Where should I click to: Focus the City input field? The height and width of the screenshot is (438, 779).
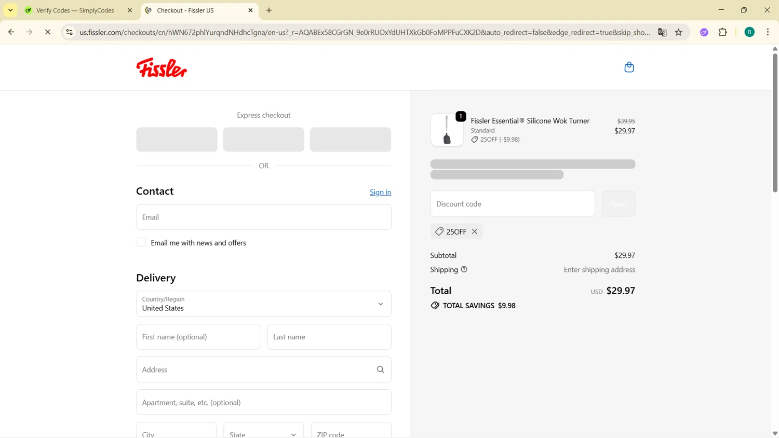[x=177, y=431]
